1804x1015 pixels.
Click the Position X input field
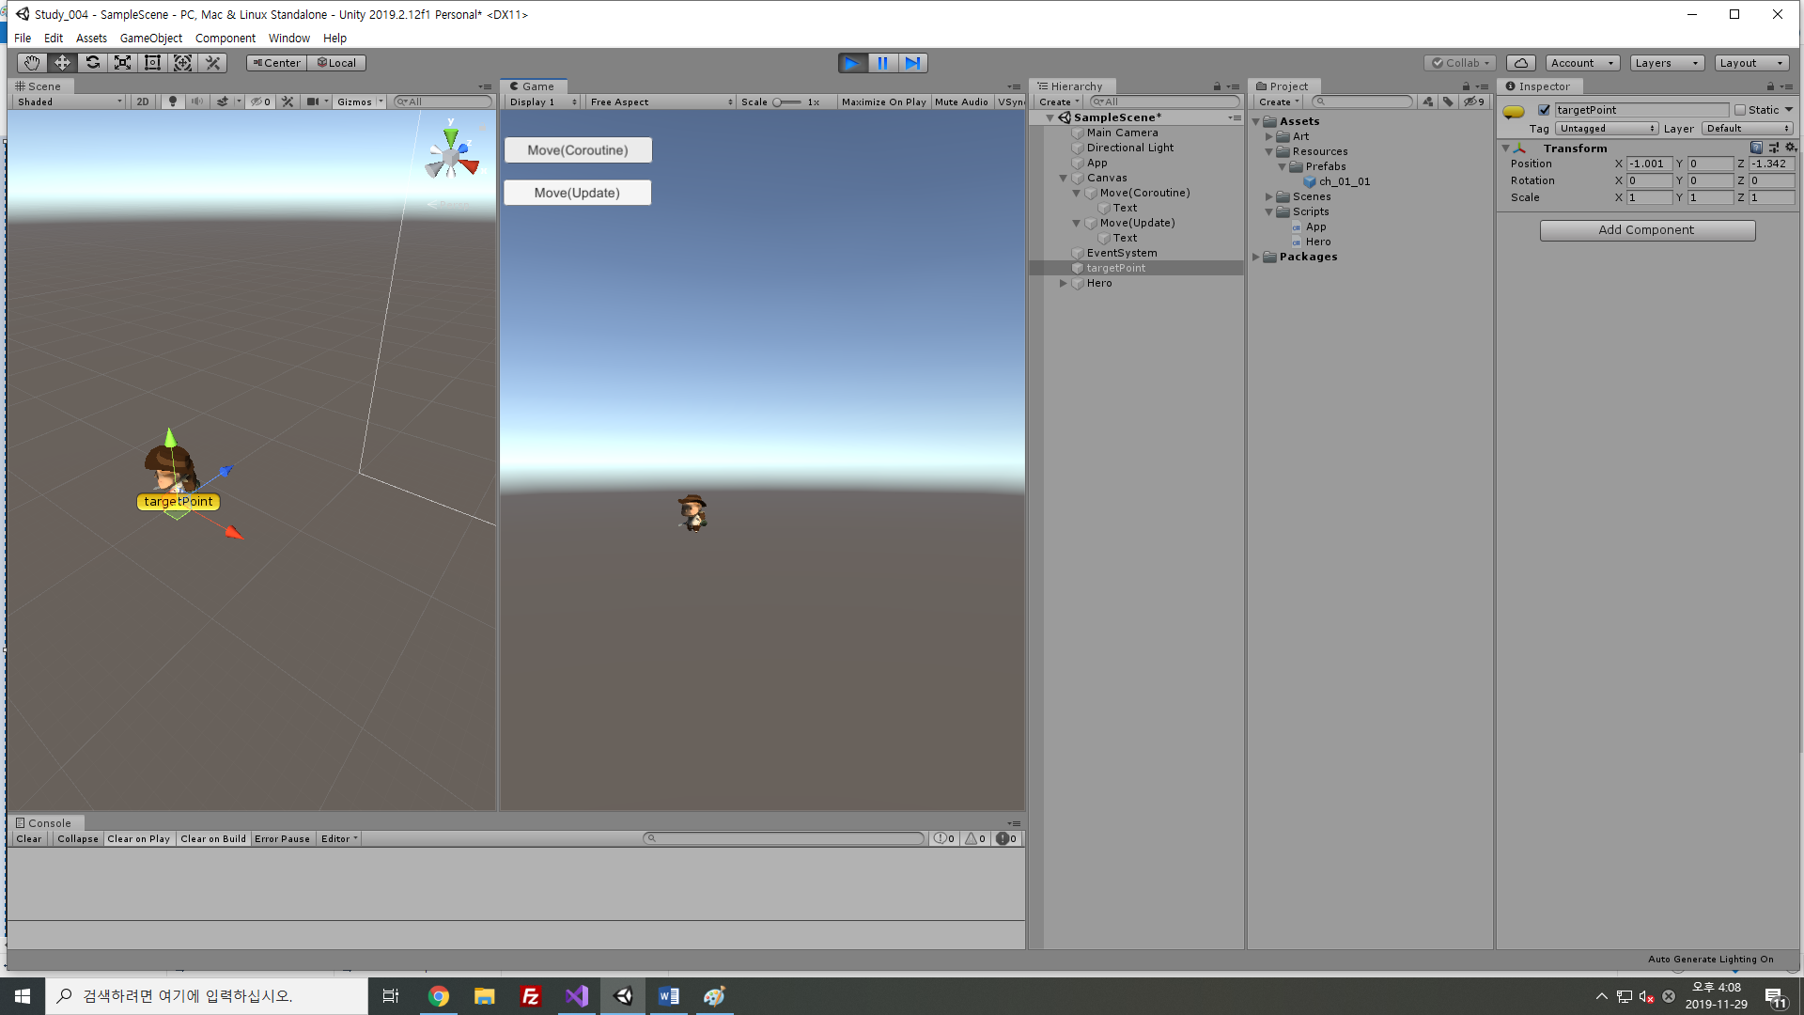point(1648,164)
